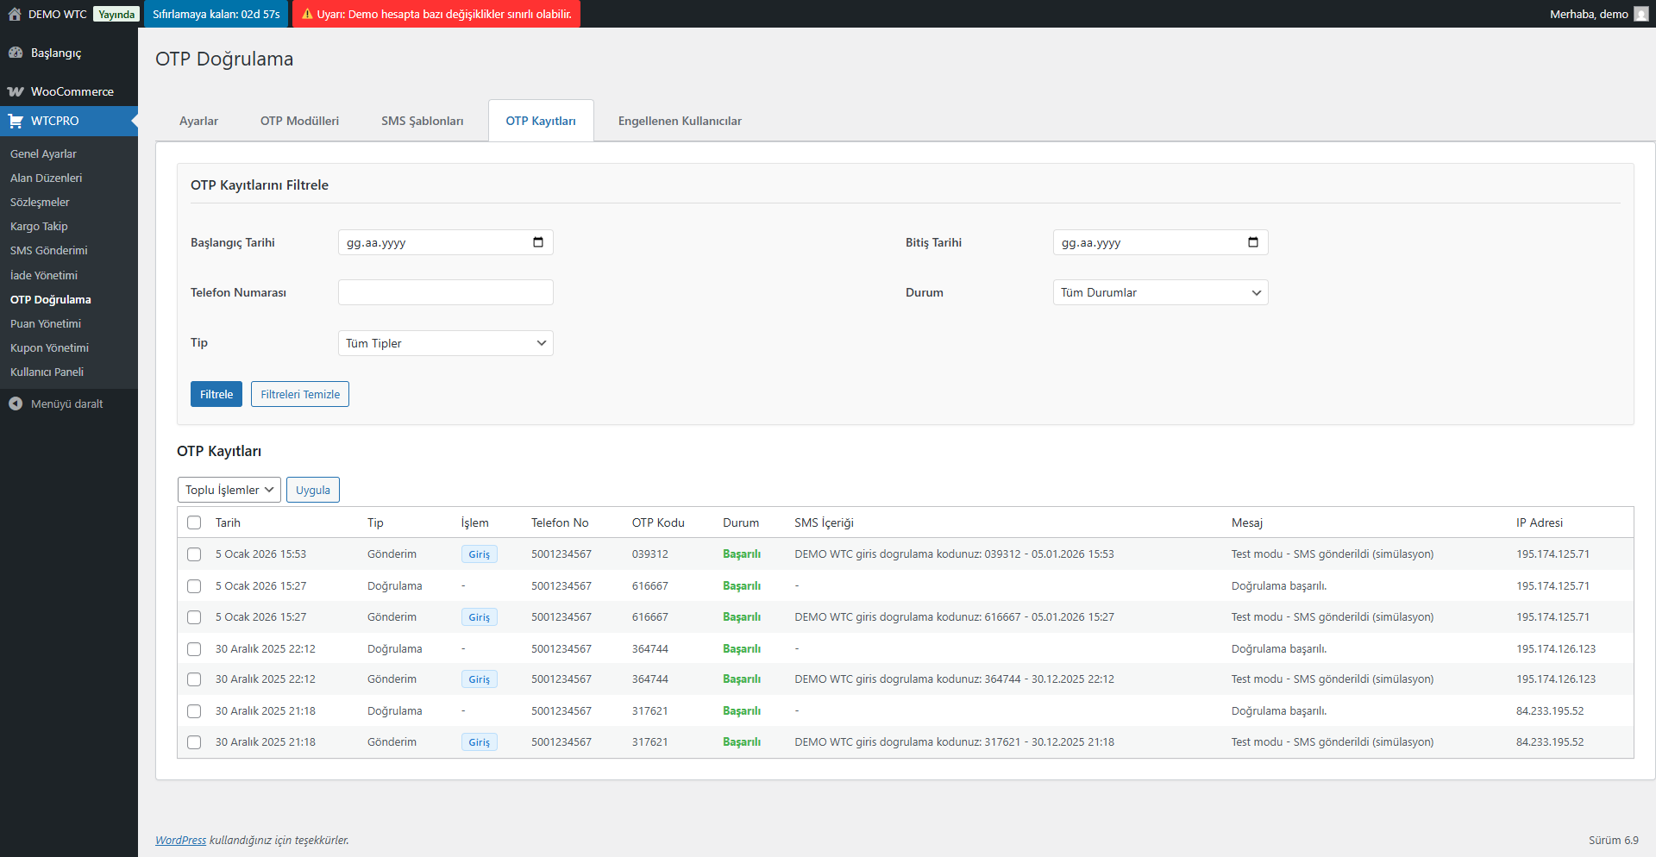Click the WTCPRO cart icon

point(16,121)
